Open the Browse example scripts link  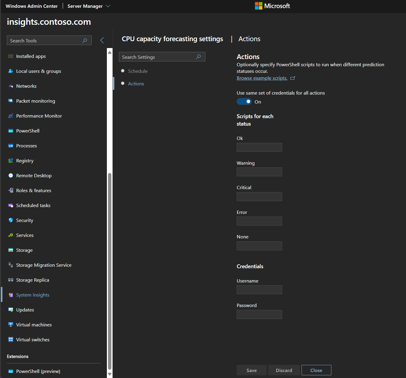click(x=262, y=78)
